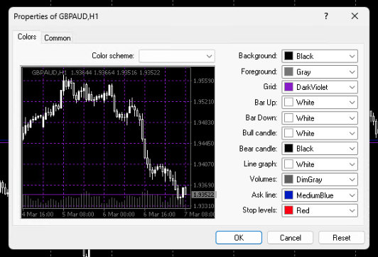Click the GBPAUD chart preview thumbnail

pyautogui.click(x=118, y=142)
